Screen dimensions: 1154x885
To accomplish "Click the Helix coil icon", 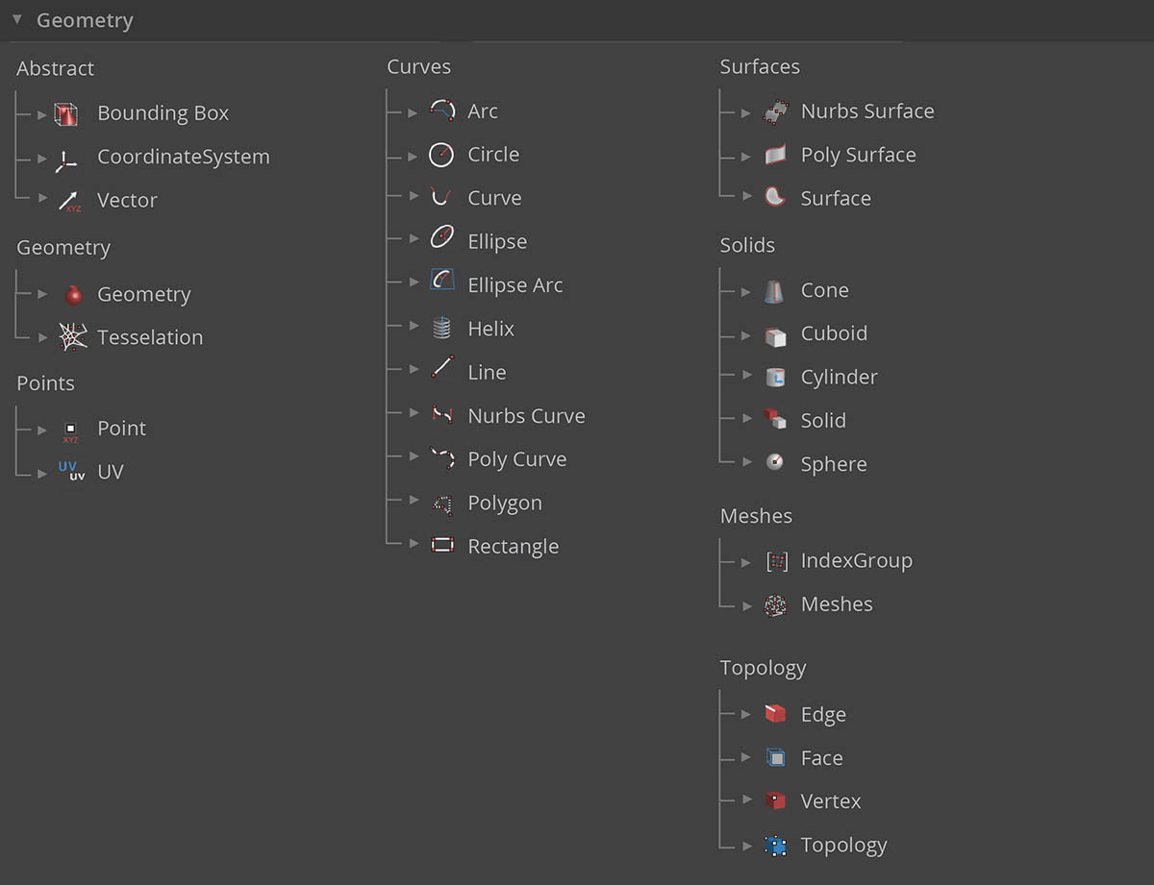I will [x=441, y=328].
